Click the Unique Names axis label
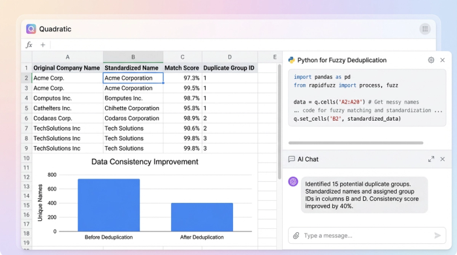This screenshot has height=255, width=457. click(40, 203)
